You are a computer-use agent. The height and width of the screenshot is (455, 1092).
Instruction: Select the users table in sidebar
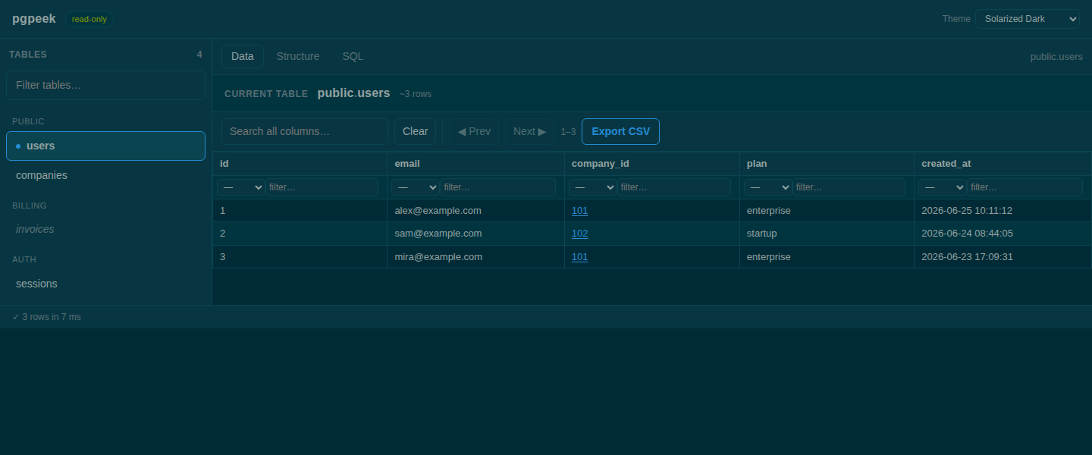[x=105, y=146]
